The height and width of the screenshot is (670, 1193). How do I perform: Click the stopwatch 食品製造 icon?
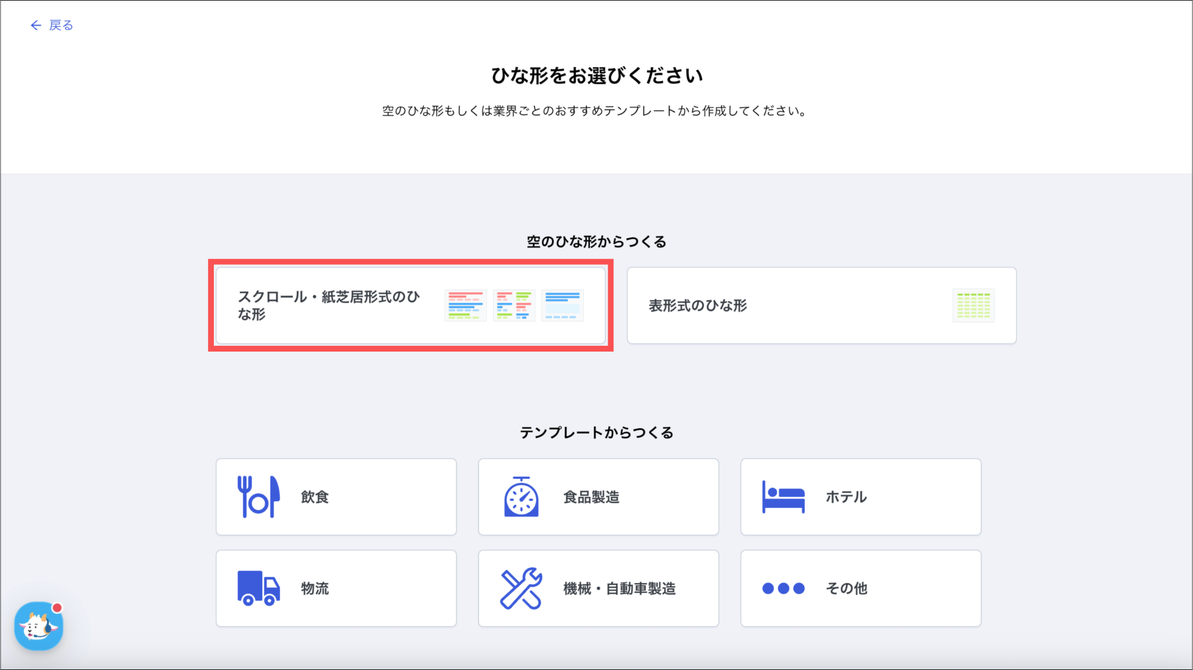521,497
